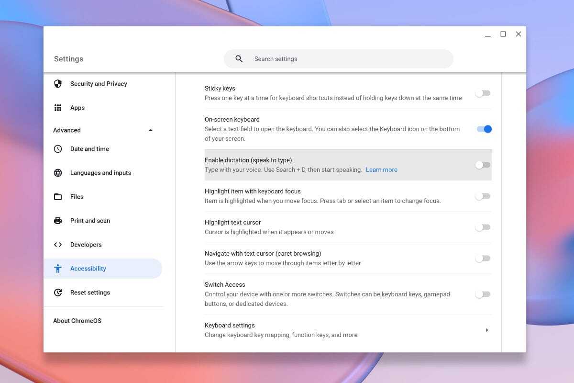Open About ChromeOS in the sidebar

(77, 321)
